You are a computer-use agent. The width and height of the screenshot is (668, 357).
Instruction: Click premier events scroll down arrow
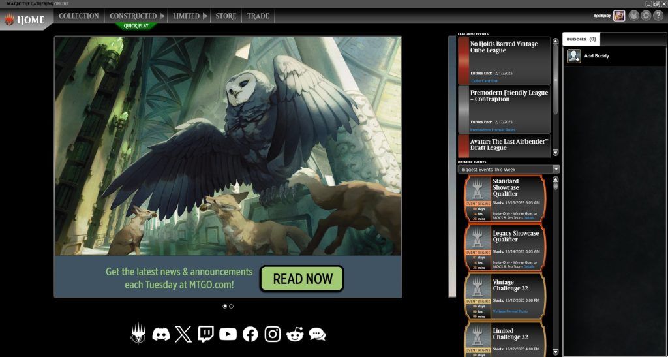click(555, 352)
